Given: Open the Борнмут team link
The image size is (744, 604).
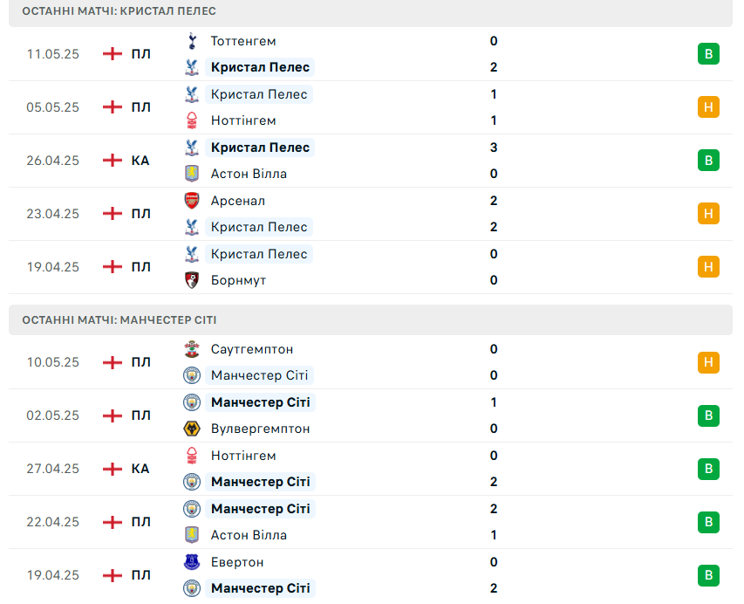Looking at the screenshot, I should pos(238,281).
